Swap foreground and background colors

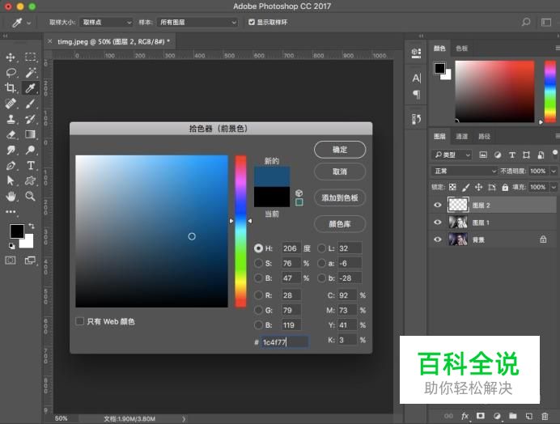click(x=32, y=226)
